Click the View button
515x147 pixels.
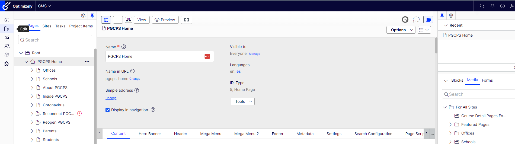coord(142,20)
